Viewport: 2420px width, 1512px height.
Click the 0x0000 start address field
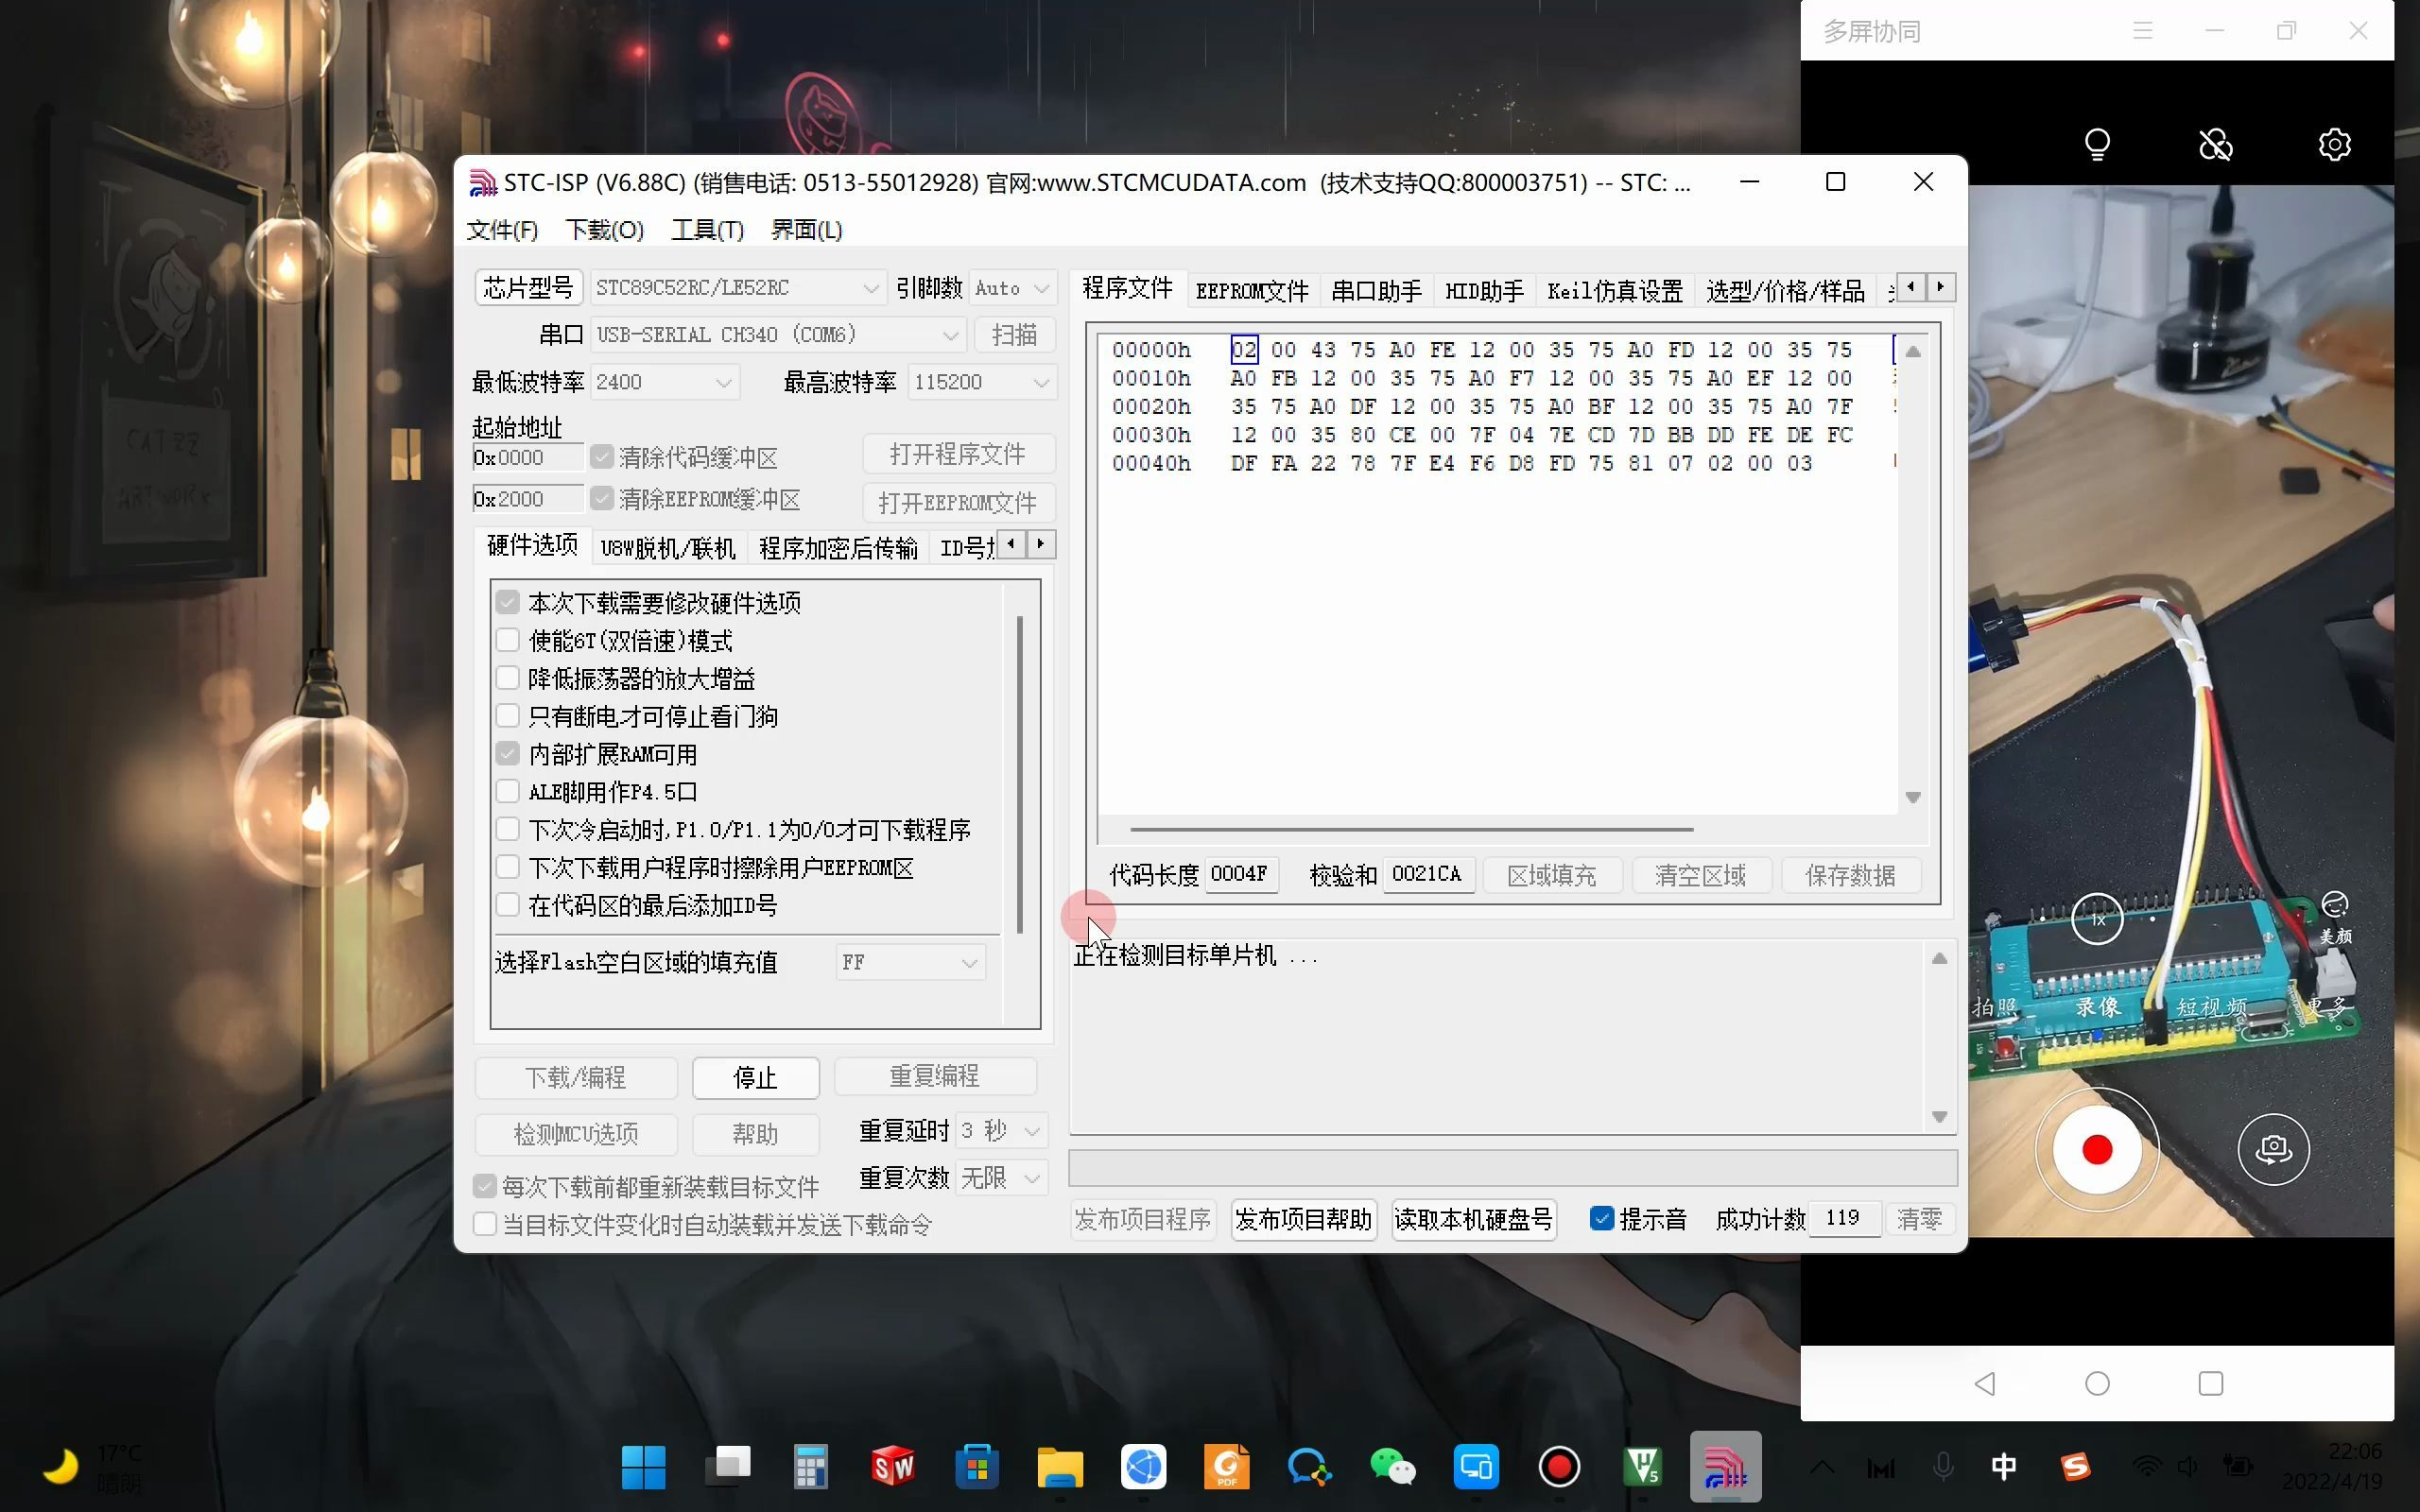pyautogui.click(x=527, y=457)
